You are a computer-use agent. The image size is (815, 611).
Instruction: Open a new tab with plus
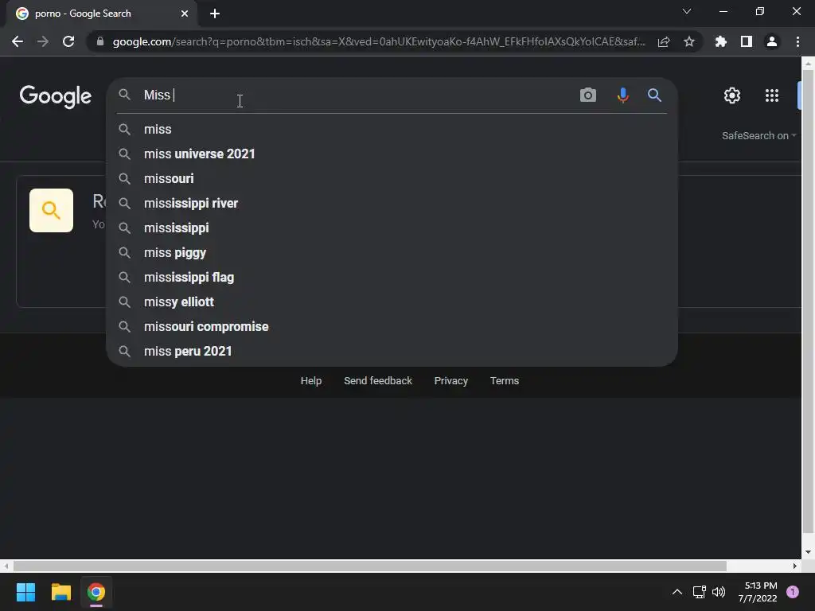[215, 14]
